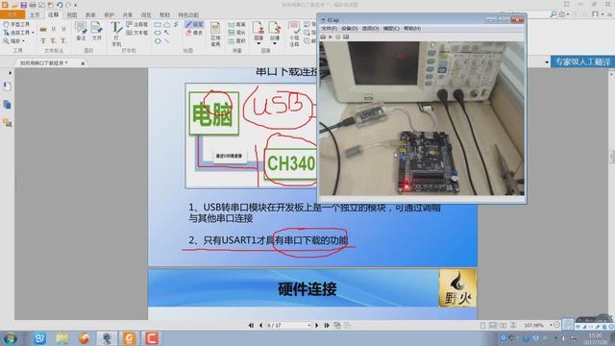This screenshot has height=346, width=615.
Task: Open the 主页 ribbon tab
Action: click(35, 15)
